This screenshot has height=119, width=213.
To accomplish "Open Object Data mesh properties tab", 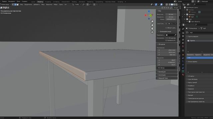I will [x=183, y=71].
